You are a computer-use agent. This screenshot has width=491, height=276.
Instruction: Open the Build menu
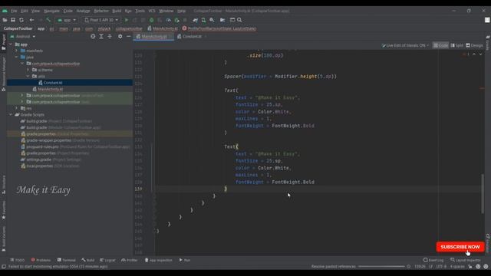coord(117,11)
